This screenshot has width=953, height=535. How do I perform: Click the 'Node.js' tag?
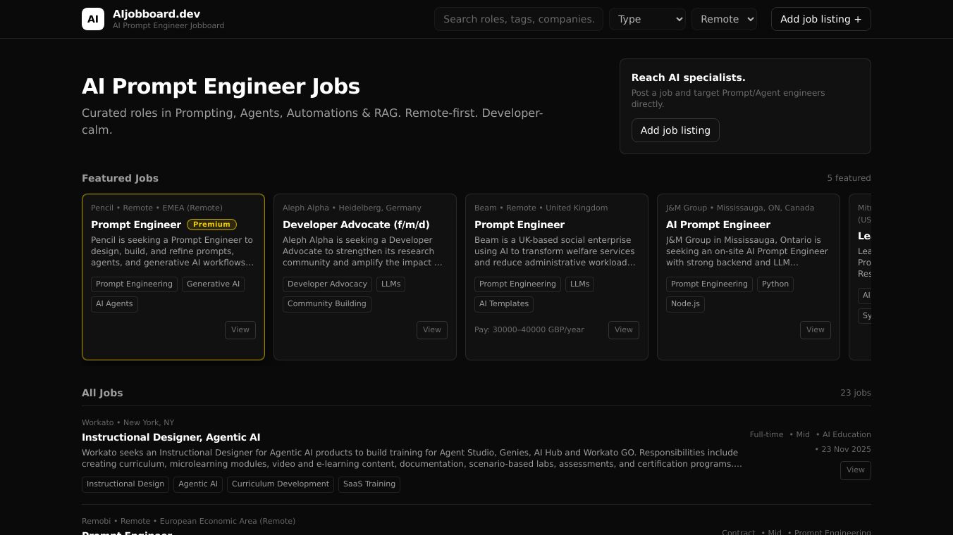[685, 303]
